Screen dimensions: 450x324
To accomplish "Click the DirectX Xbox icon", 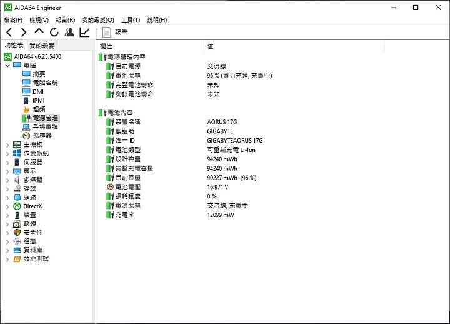I will coord(17,206).
